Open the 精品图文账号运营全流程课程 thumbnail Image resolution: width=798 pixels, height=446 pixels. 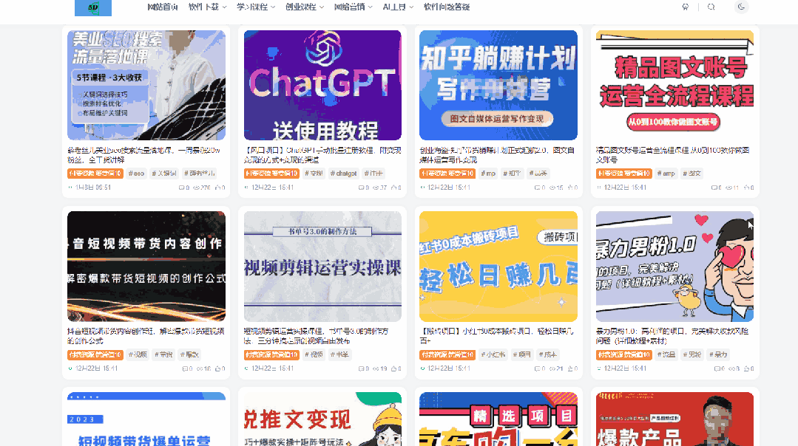(674, 85)
